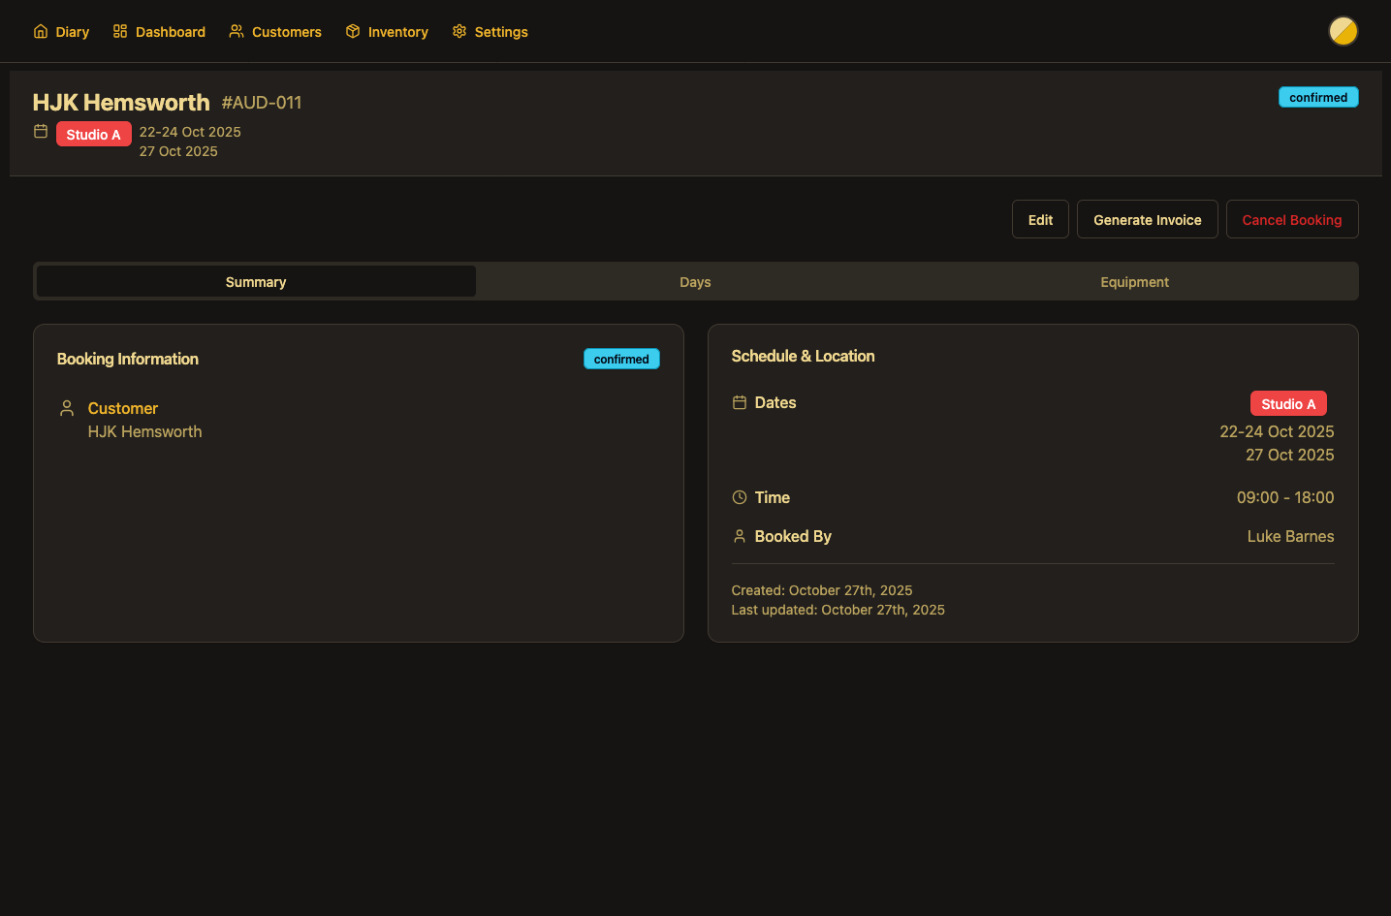Click the Settings gear icon
The height and width of the screenshot is (916, 1391).
click(x=459, y=31)
